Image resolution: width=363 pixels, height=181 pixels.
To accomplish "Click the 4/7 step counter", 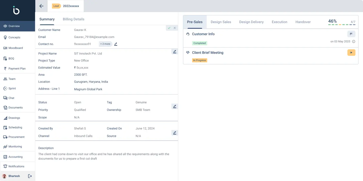I will coord(353,22).
